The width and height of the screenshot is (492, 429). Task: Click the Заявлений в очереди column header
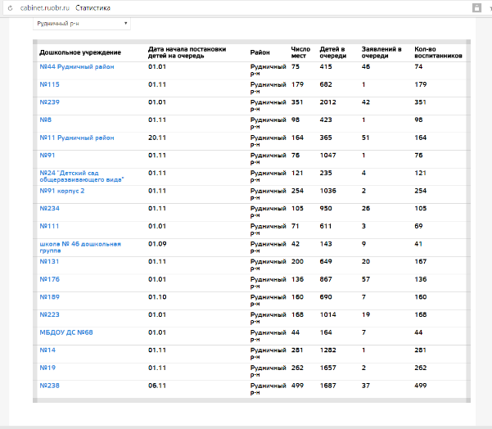click(381, 52)
